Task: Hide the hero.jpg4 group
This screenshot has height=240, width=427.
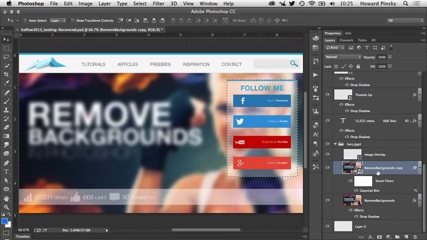Action: tap(328, 144)
